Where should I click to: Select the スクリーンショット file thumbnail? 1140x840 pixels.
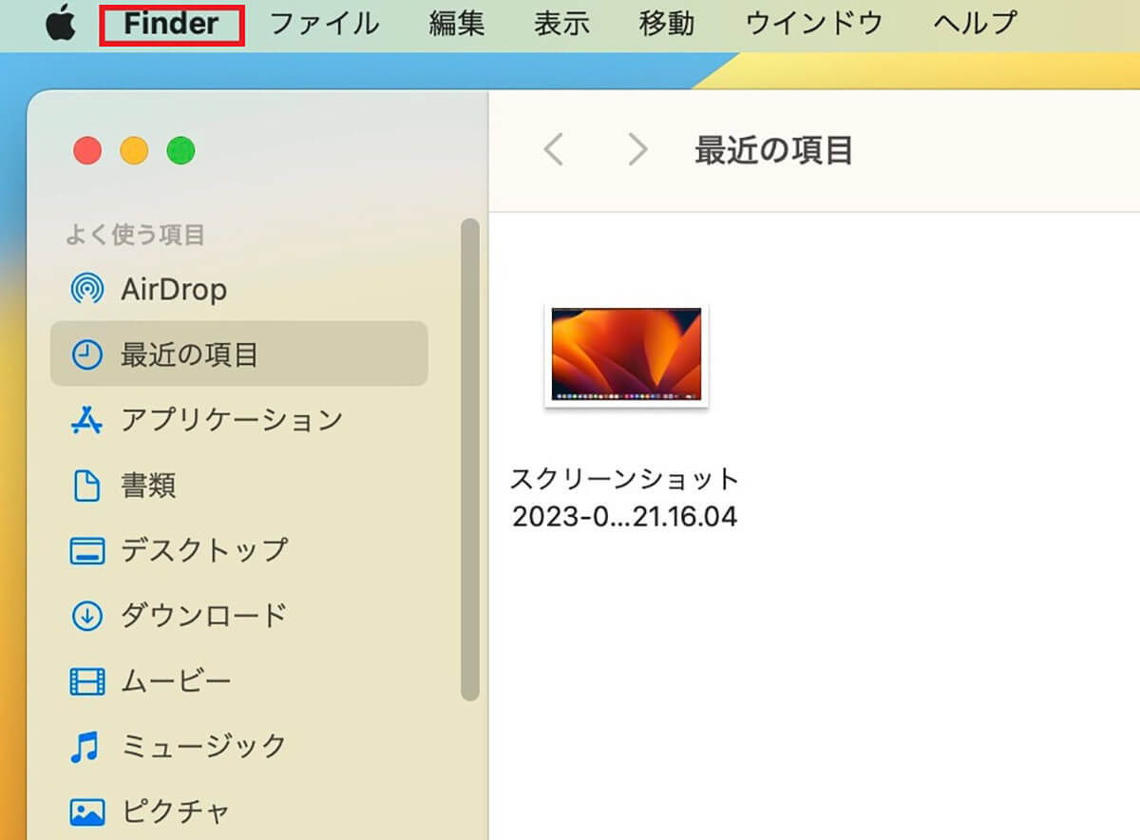(626, 354)
